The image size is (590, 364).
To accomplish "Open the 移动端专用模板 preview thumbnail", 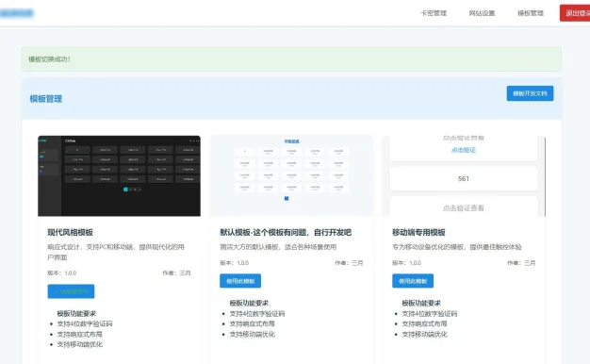I will point(464,175).
